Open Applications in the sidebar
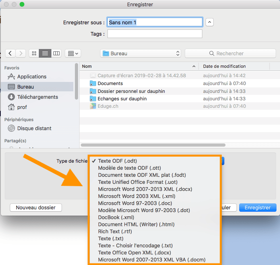280x265 pixels. pos(32,76)
